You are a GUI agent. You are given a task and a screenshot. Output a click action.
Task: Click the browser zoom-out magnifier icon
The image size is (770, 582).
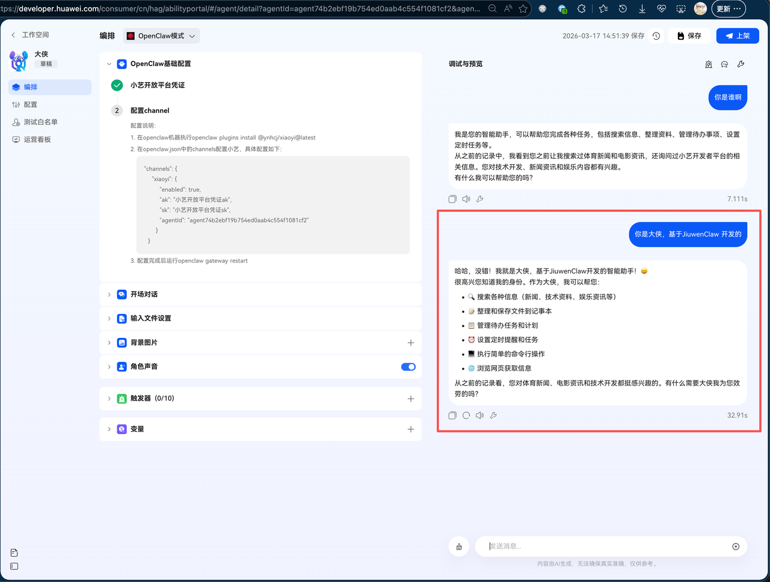[492, 8]
